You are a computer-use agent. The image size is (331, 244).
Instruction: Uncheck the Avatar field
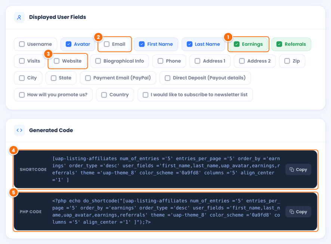(x=68, y=44)
